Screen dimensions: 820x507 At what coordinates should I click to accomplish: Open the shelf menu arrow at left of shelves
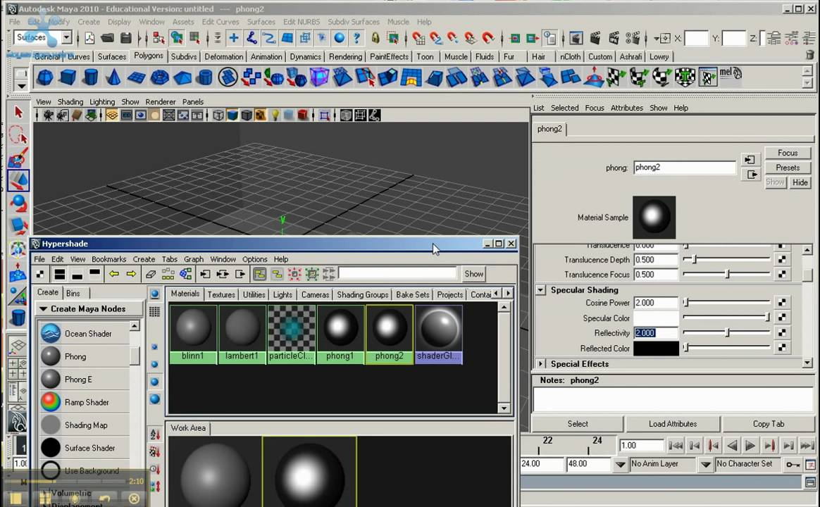pos(21,86)
